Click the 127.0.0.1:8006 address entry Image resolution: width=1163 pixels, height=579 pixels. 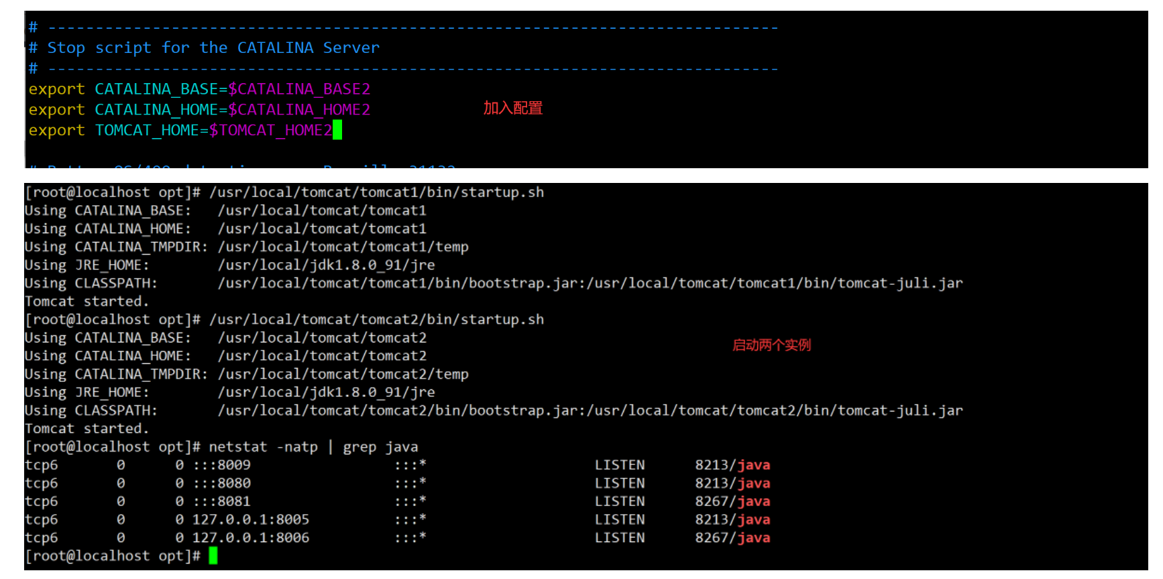[x=251, y=537]
